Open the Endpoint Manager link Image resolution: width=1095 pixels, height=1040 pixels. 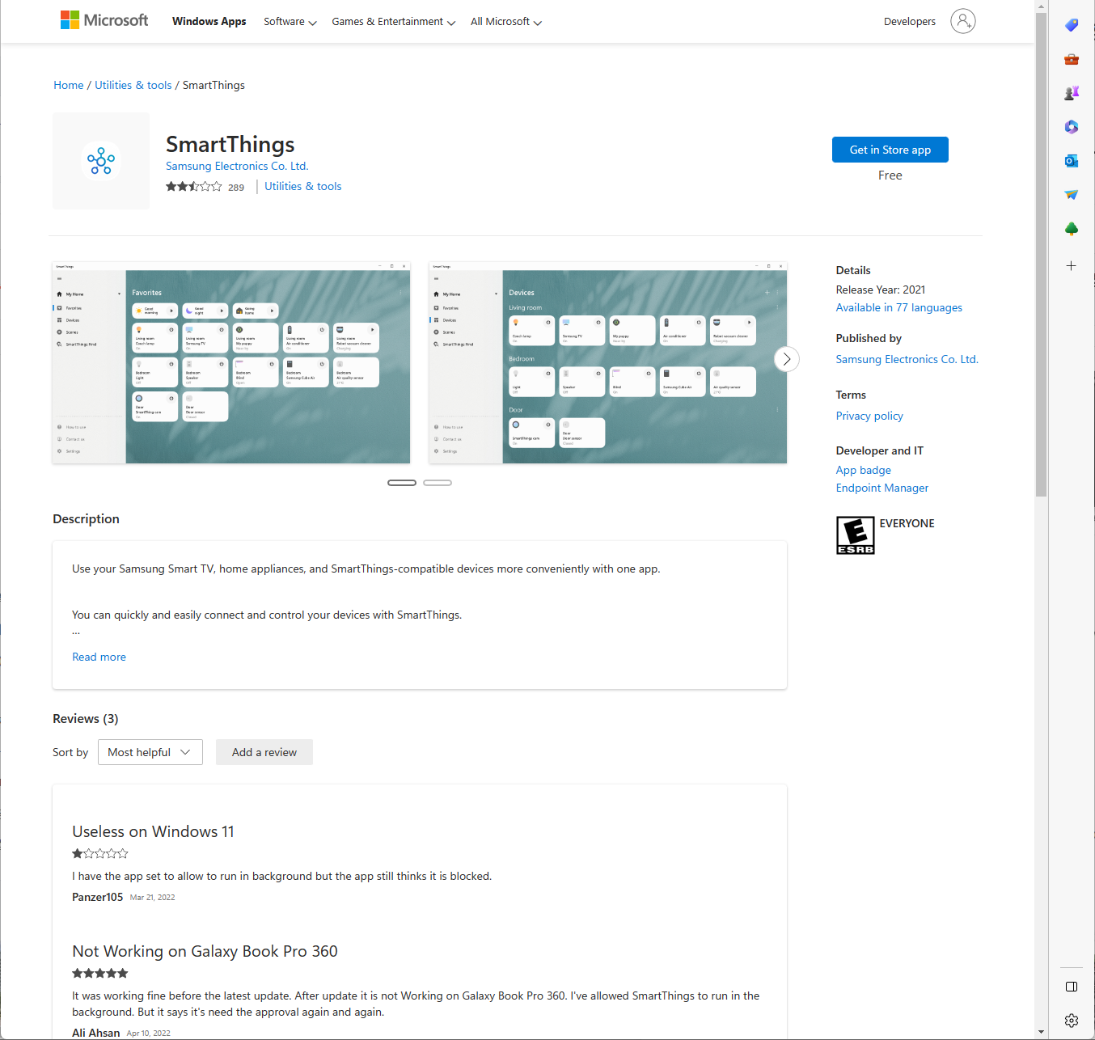point(882,488)
